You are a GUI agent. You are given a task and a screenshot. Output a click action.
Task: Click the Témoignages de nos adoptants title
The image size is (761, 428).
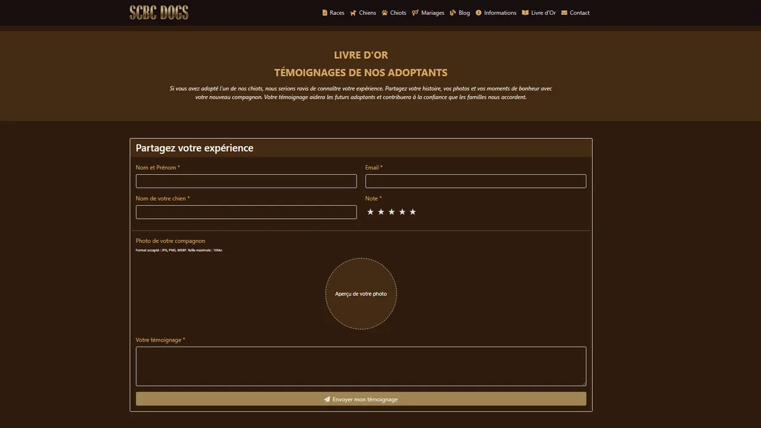(x=361, y=73)
